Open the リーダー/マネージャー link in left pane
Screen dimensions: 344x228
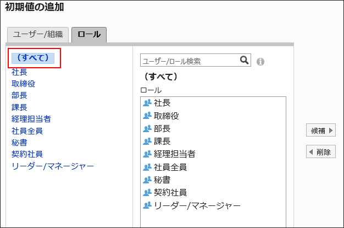click(x=53, y=166)
